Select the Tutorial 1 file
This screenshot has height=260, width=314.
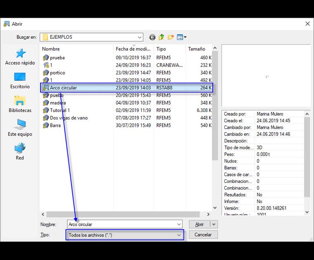59,110
